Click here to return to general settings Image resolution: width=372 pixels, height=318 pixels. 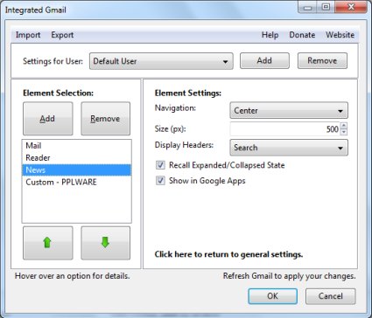tap(228, 254)
